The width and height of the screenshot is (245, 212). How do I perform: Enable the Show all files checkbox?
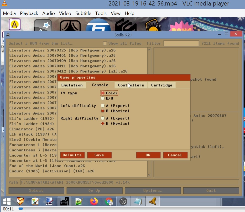click(105, 43)
